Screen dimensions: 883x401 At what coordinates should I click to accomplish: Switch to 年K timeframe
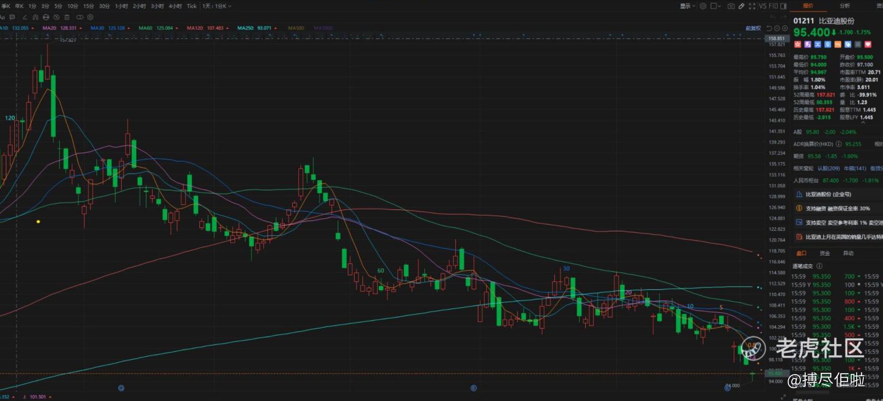click(19, 6)
